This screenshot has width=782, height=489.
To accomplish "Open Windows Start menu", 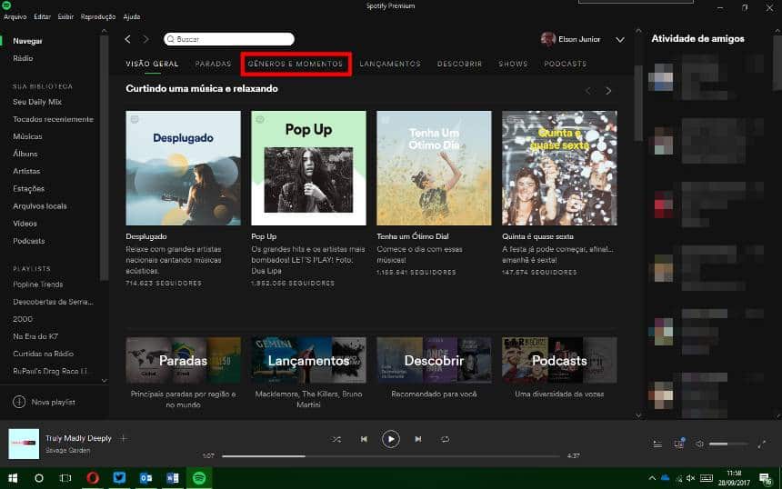I will (x=13, y=478).
